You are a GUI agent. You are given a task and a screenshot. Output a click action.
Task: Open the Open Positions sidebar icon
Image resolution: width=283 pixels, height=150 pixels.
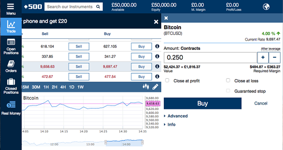pyautogui.click(x=11, y=42)
